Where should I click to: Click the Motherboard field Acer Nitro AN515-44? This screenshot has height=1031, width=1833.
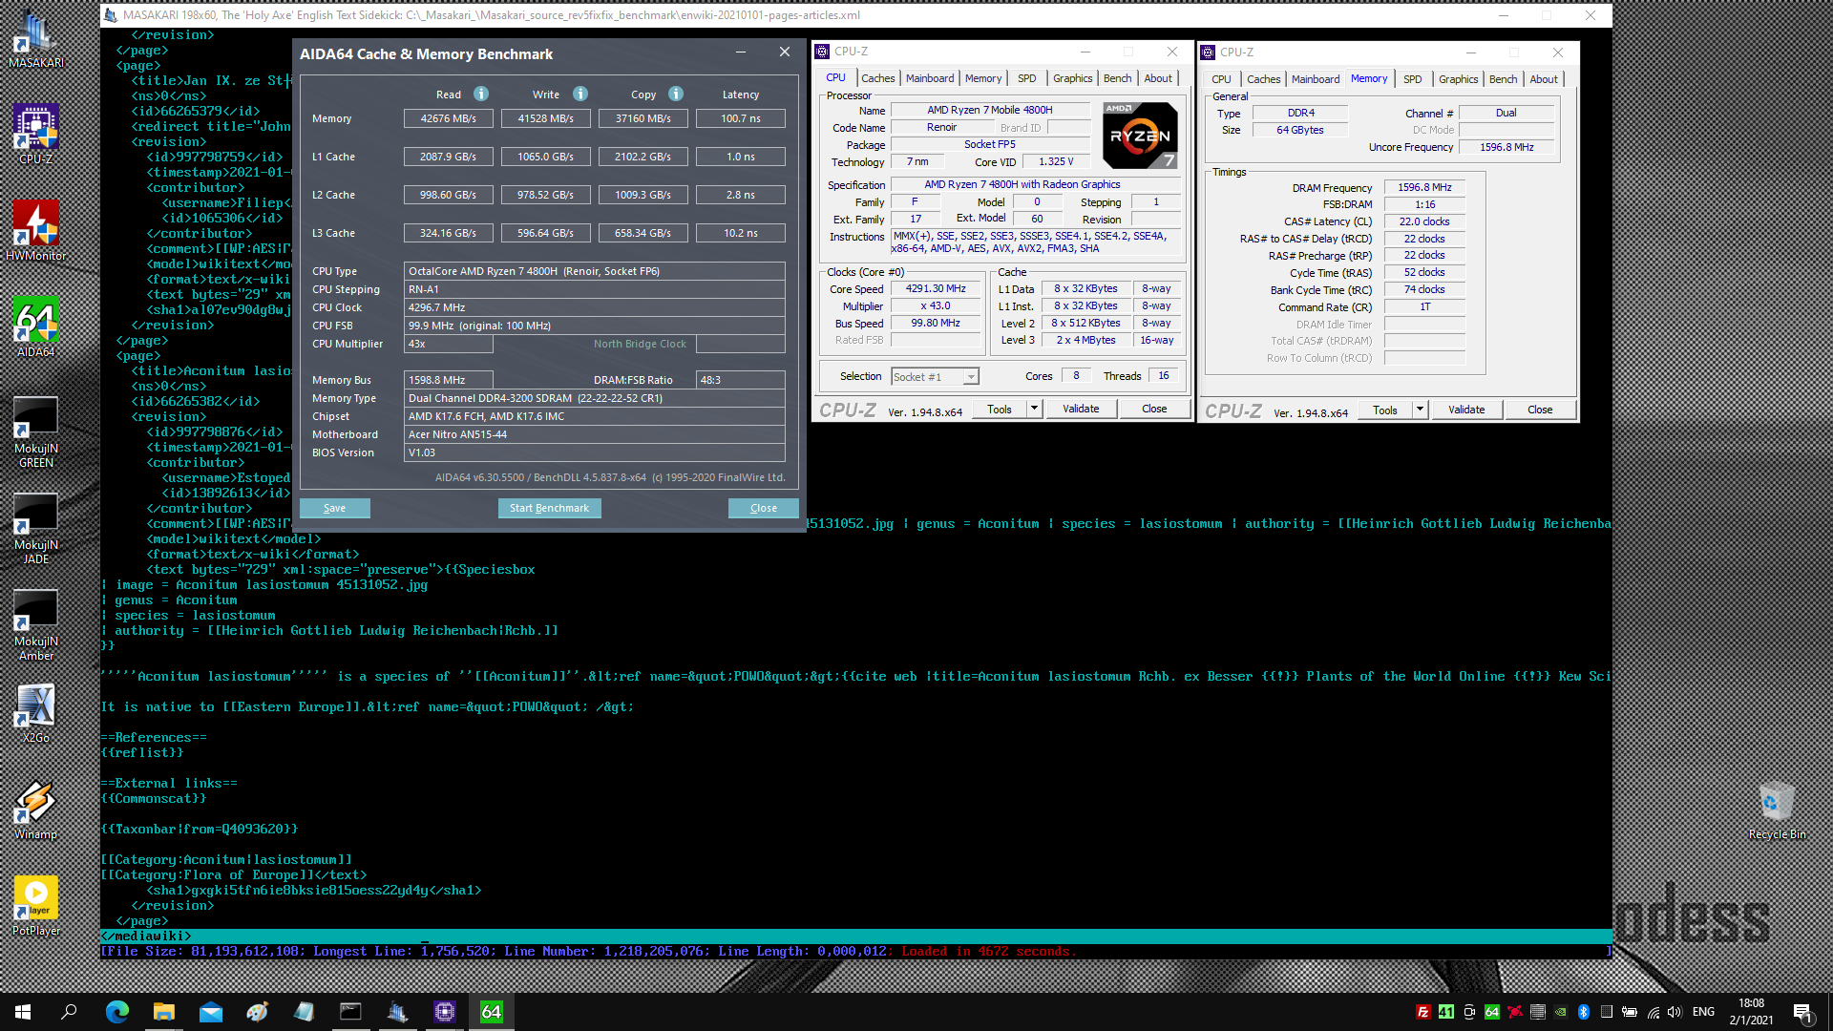point(595,434)
